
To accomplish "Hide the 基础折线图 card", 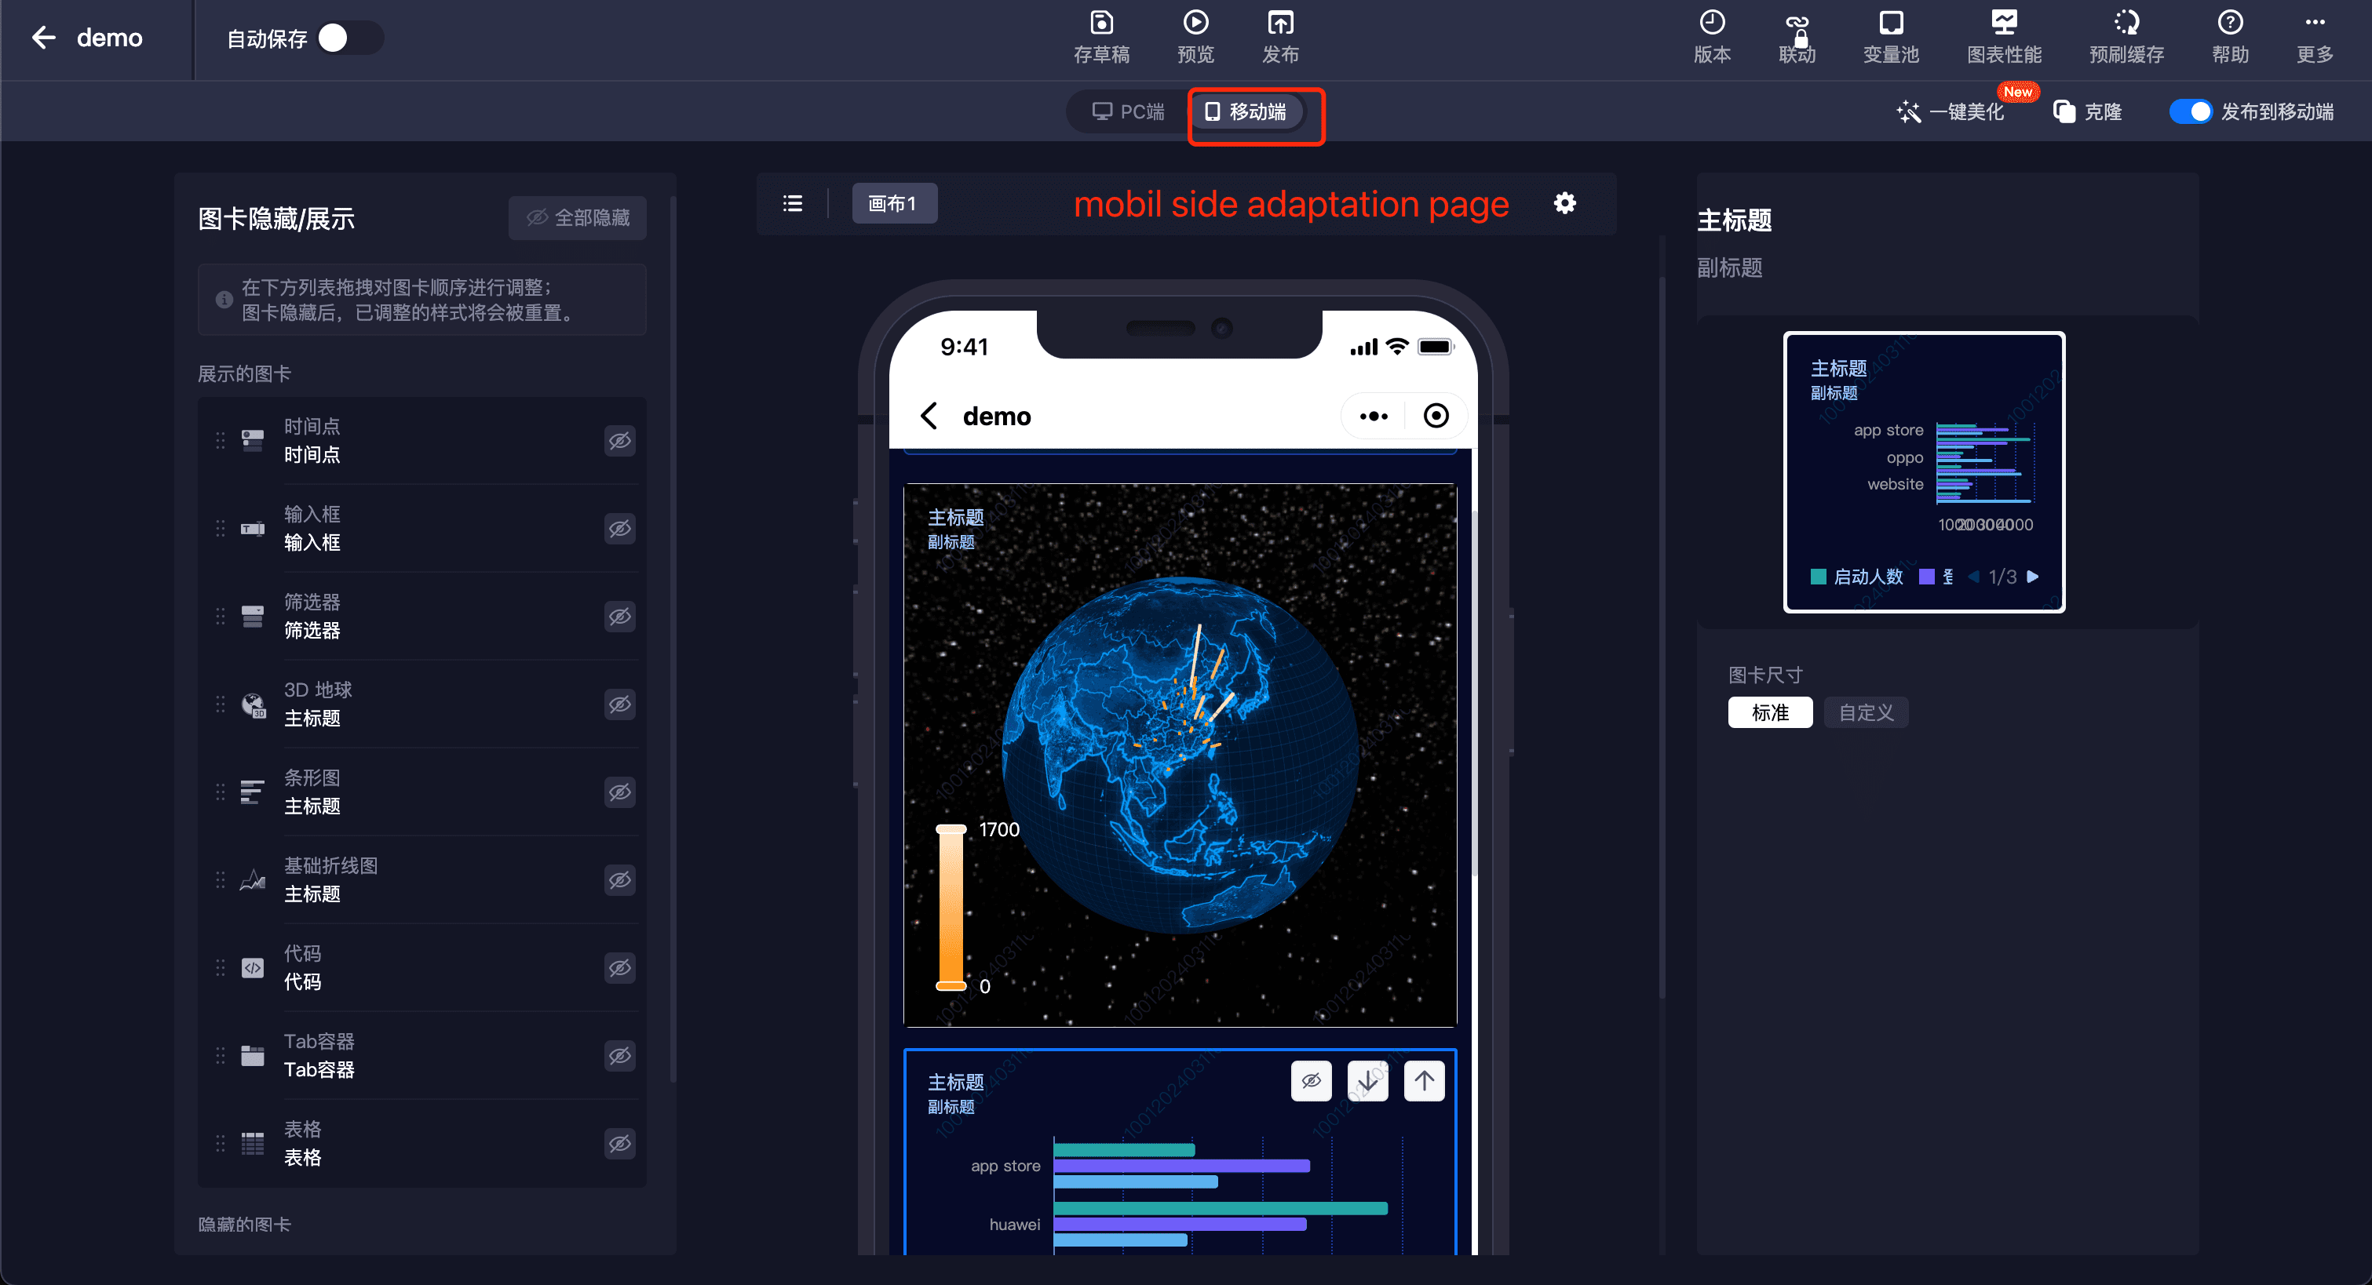I will point(620,880).
